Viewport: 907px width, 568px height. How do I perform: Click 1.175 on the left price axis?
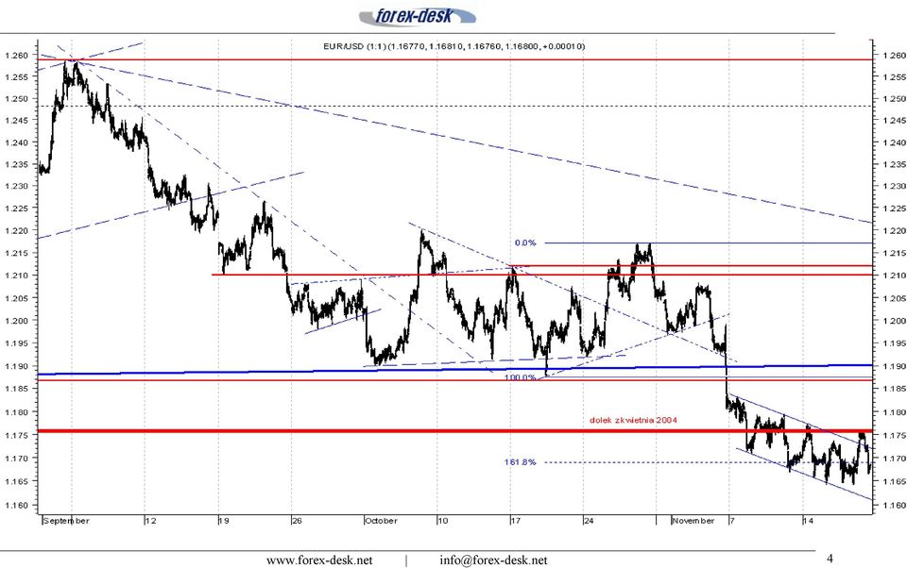[16, 435]
